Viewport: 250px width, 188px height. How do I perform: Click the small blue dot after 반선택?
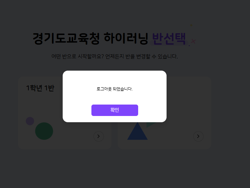click(x=189, y=46)
